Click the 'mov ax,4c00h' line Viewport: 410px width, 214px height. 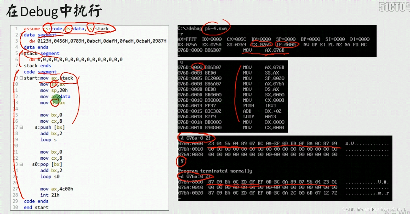click(57, 189)
